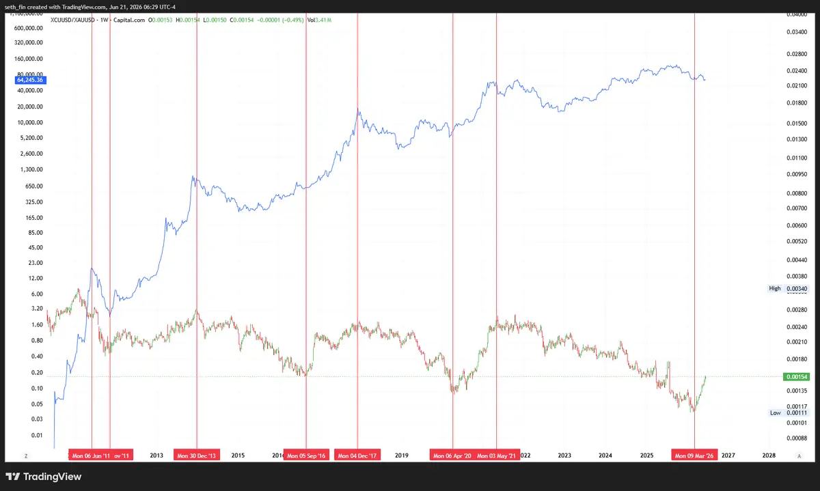Click the 2027 year label on time axis
Image resolution: width=820 pixels, height=491 pixels.
point(728,455)
